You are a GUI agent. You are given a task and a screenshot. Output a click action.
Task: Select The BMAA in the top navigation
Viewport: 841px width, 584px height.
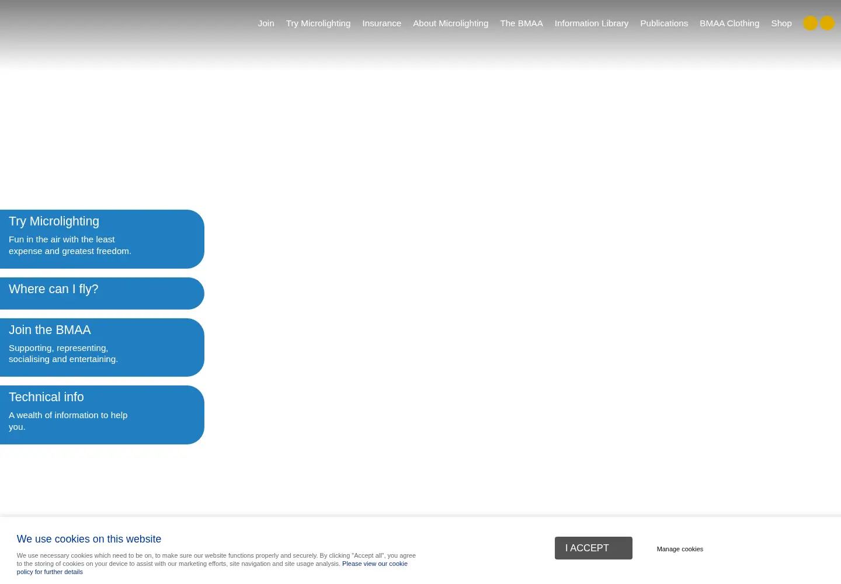point(522,23)
